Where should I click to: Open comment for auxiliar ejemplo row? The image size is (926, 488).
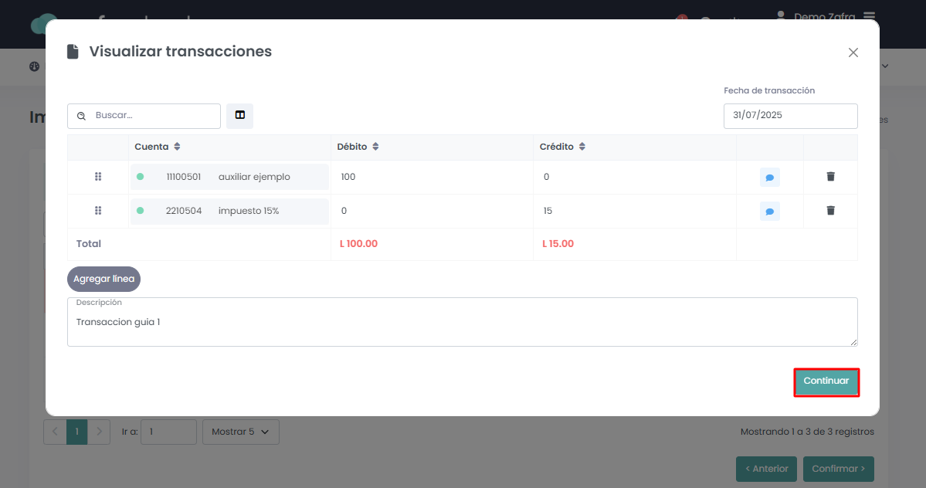coord(769,177)
